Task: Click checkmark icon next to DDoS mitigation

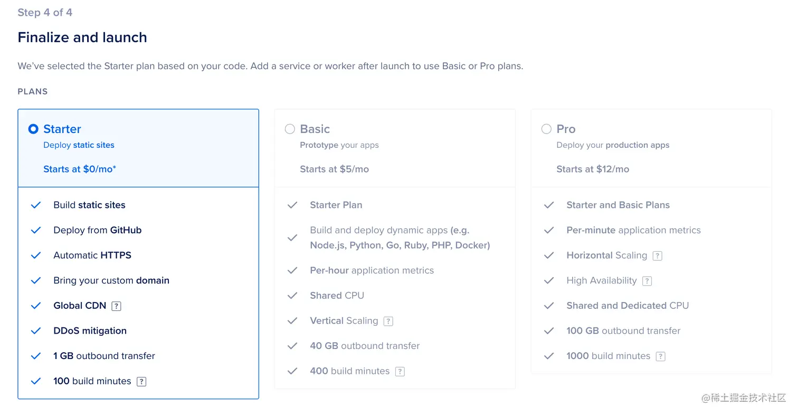Action: click(36, 331)
